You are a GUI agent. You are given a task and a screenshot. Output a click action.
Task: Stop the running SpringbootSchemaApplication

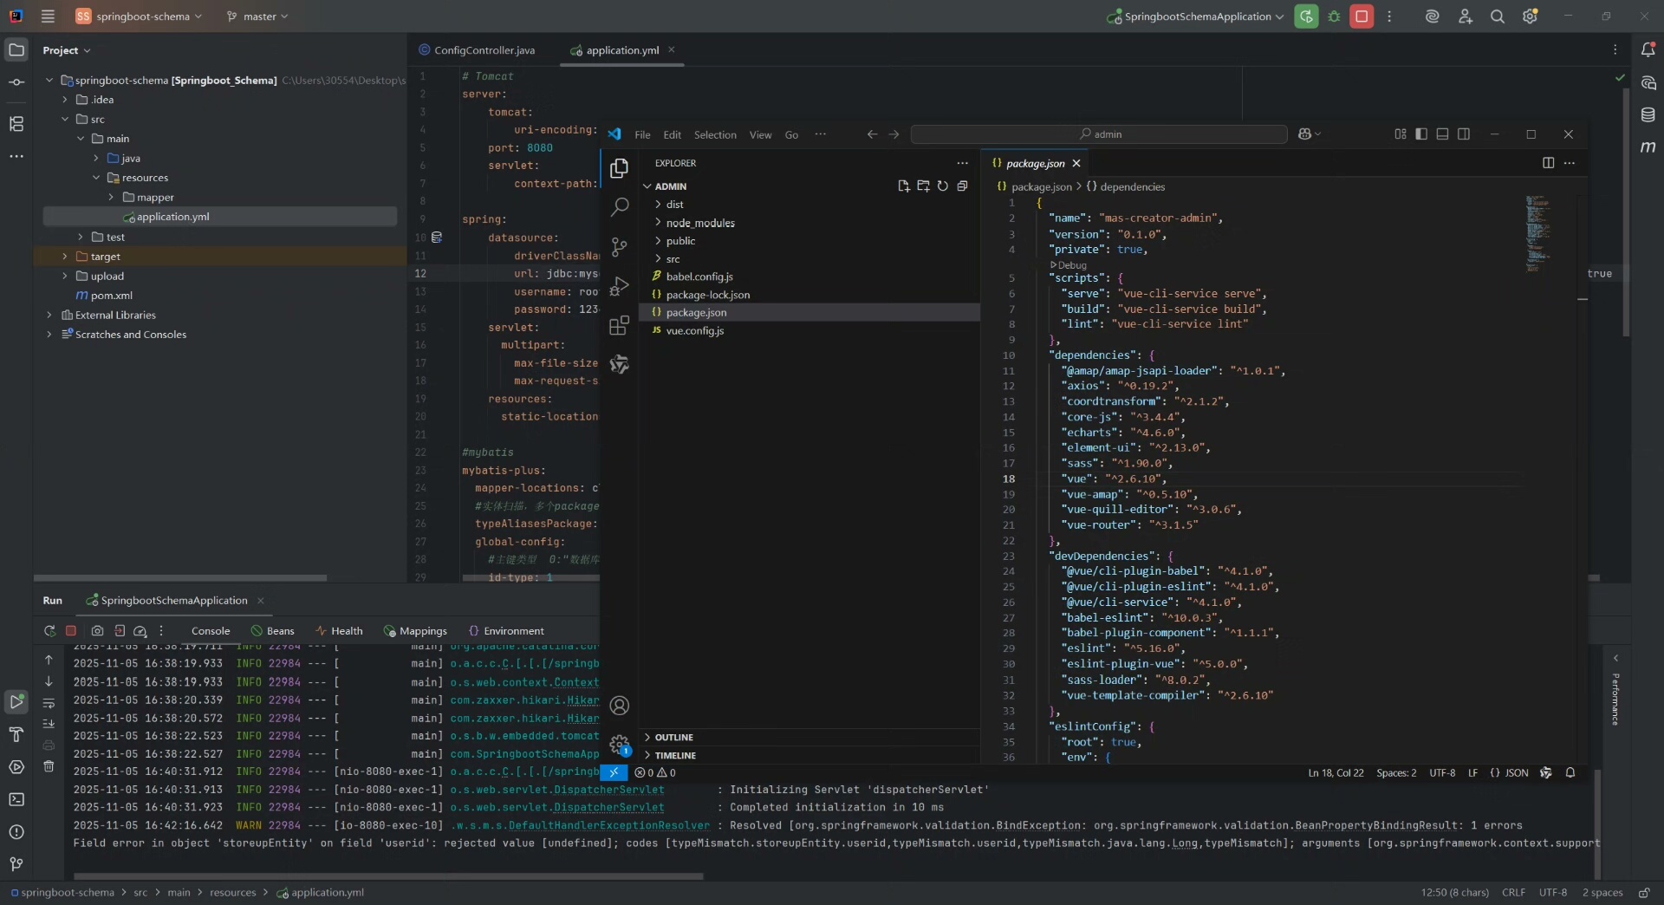[1362, 16]
